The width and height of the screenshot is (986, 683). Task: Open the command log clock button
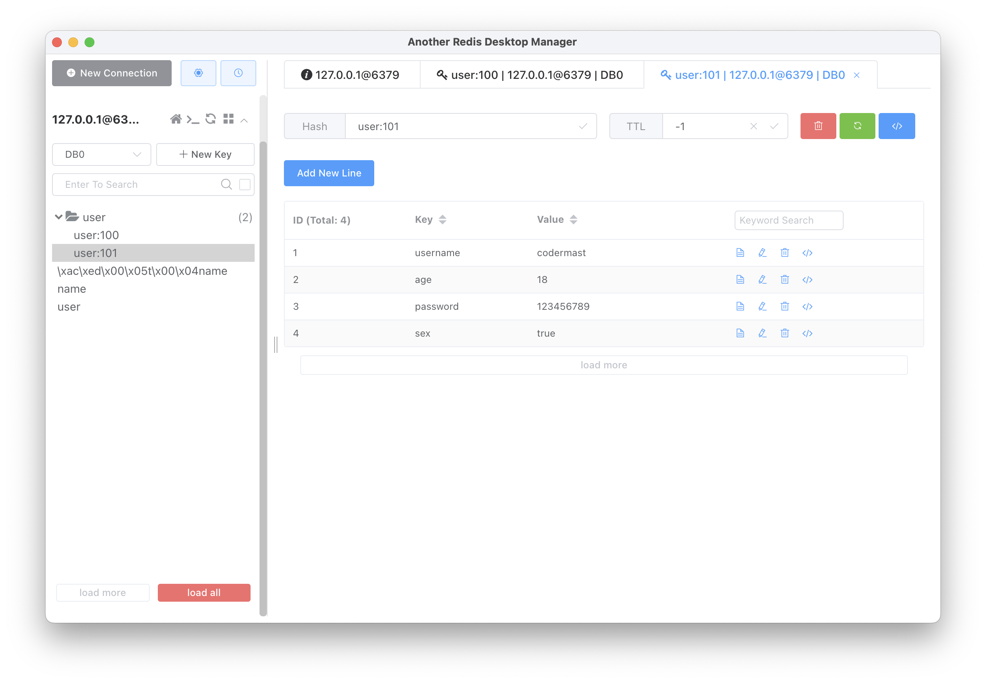[x=238, y=73]
